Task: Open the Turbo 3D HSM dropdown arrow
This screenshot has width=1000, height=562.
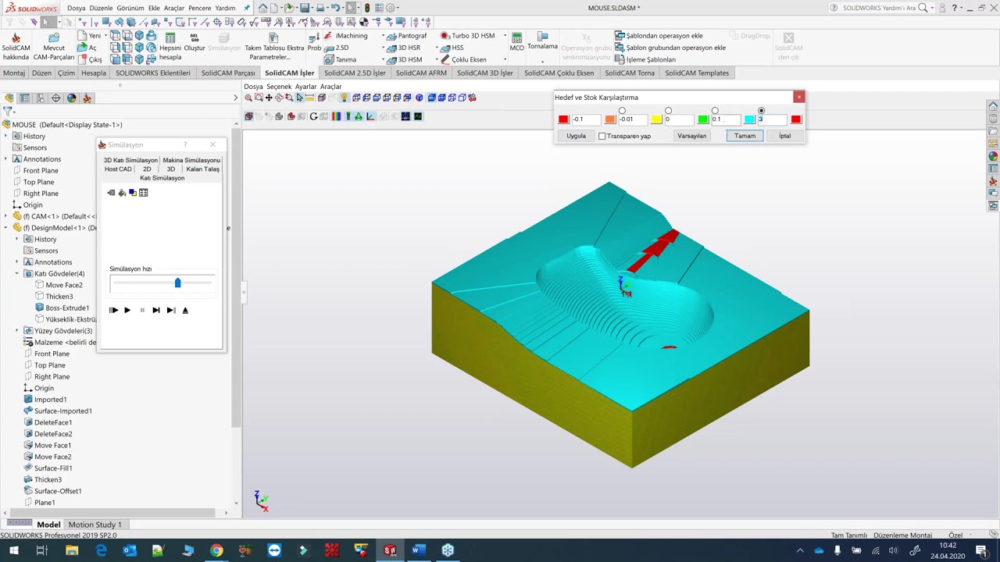Action: [x=505, y=36]
